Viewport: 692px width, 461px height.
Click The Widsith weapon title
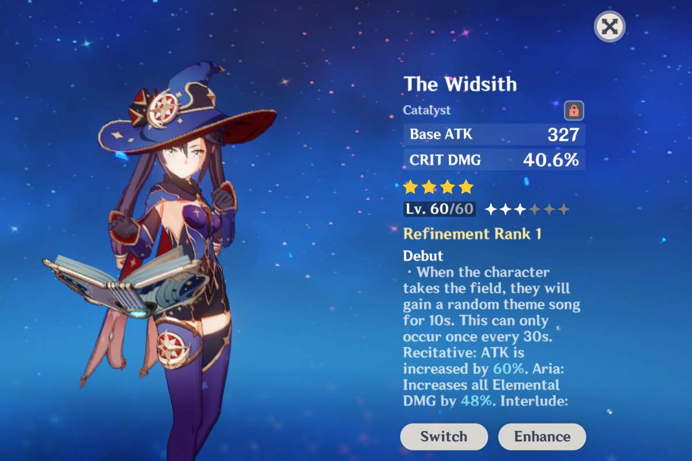460,84
